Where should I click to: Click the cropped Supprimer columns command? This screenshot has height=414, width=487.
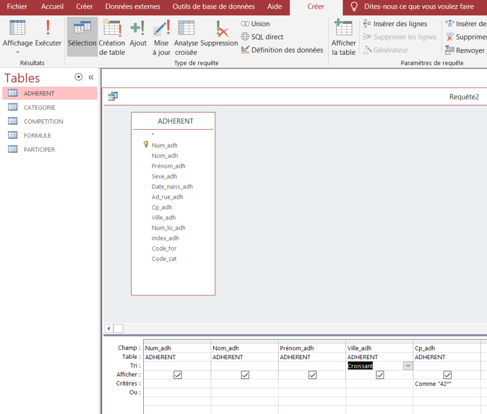(x=466, y=37)
